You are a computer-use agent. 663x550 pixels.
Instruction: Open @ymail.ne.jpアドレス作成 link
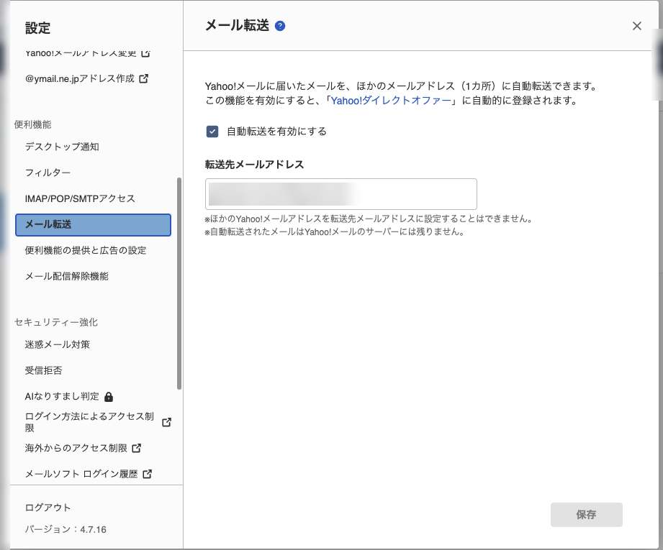coord(80,78)
